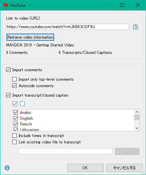Screen dimensions: 146x175
Task: Disable Autocode comments option
Action: (15, 86)
